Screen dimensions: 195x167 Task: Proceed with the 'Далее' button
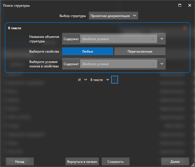coord(175,161)
